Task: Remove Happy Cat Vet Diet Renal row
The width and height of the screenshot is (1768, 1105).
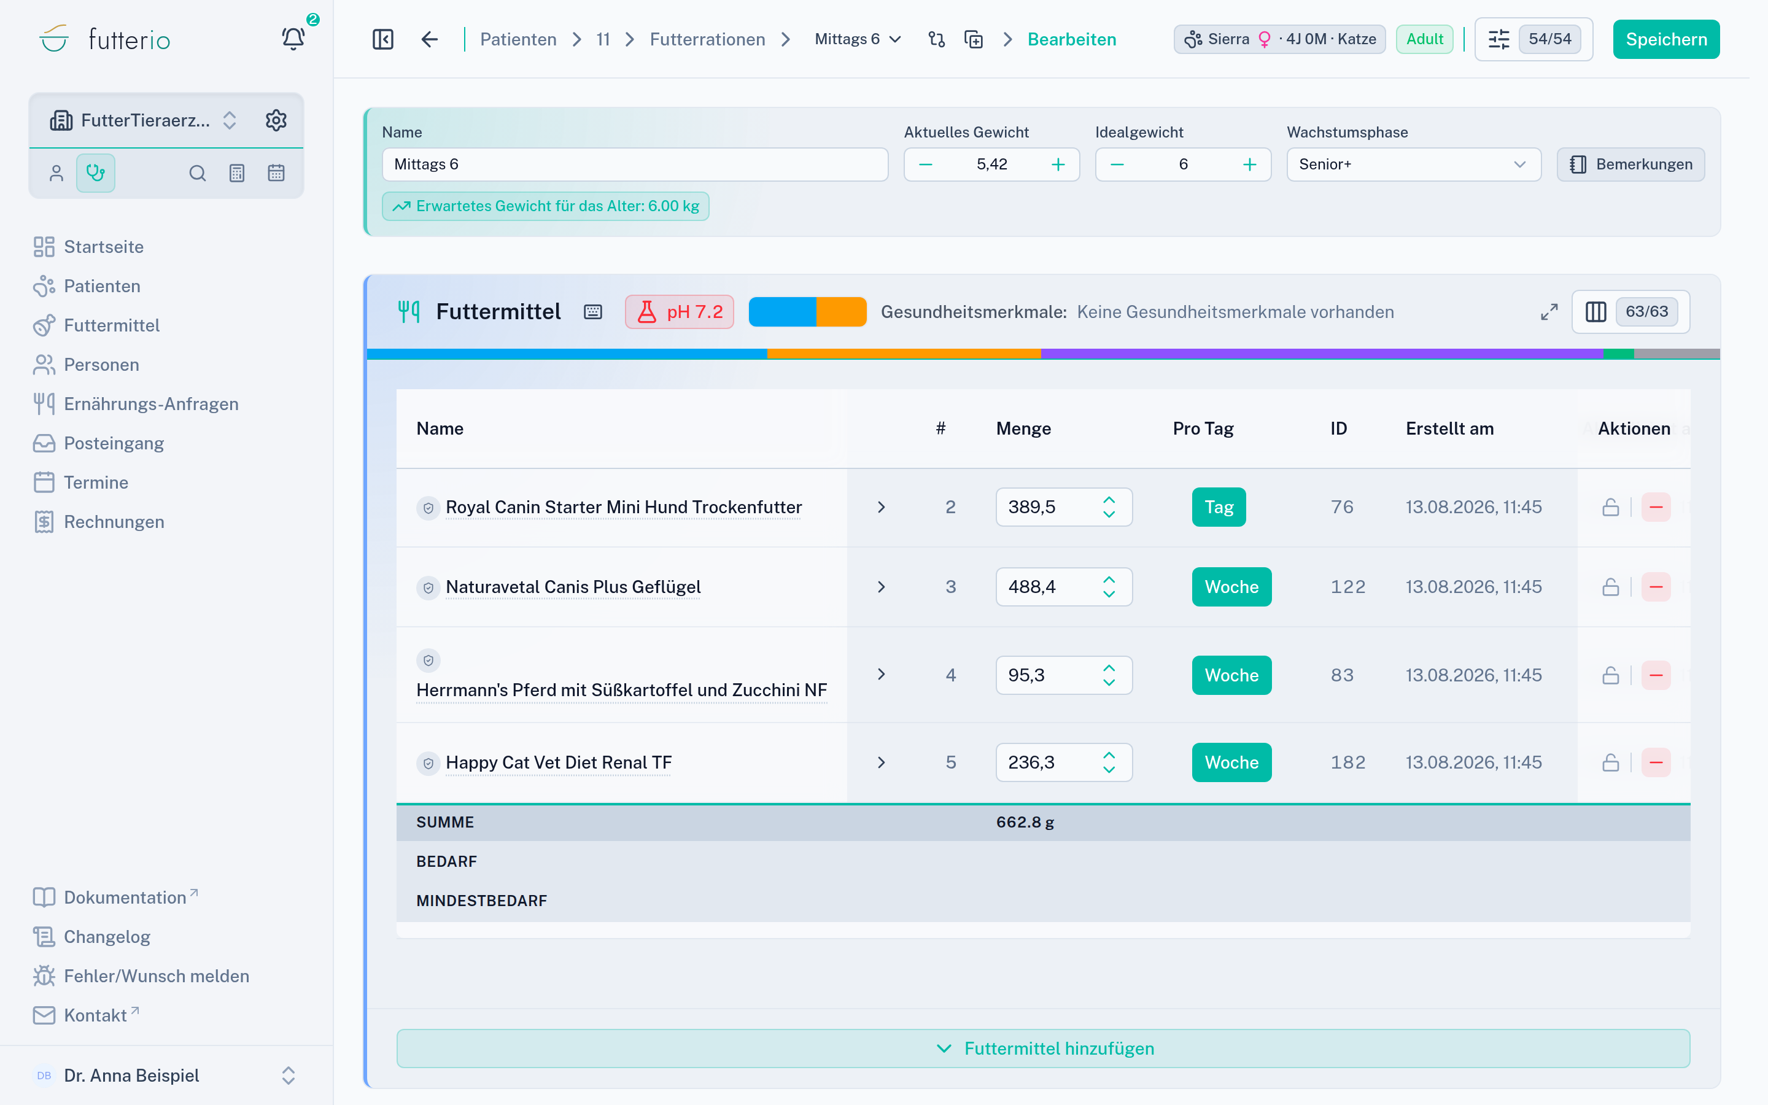Action: pos(1656,763)
